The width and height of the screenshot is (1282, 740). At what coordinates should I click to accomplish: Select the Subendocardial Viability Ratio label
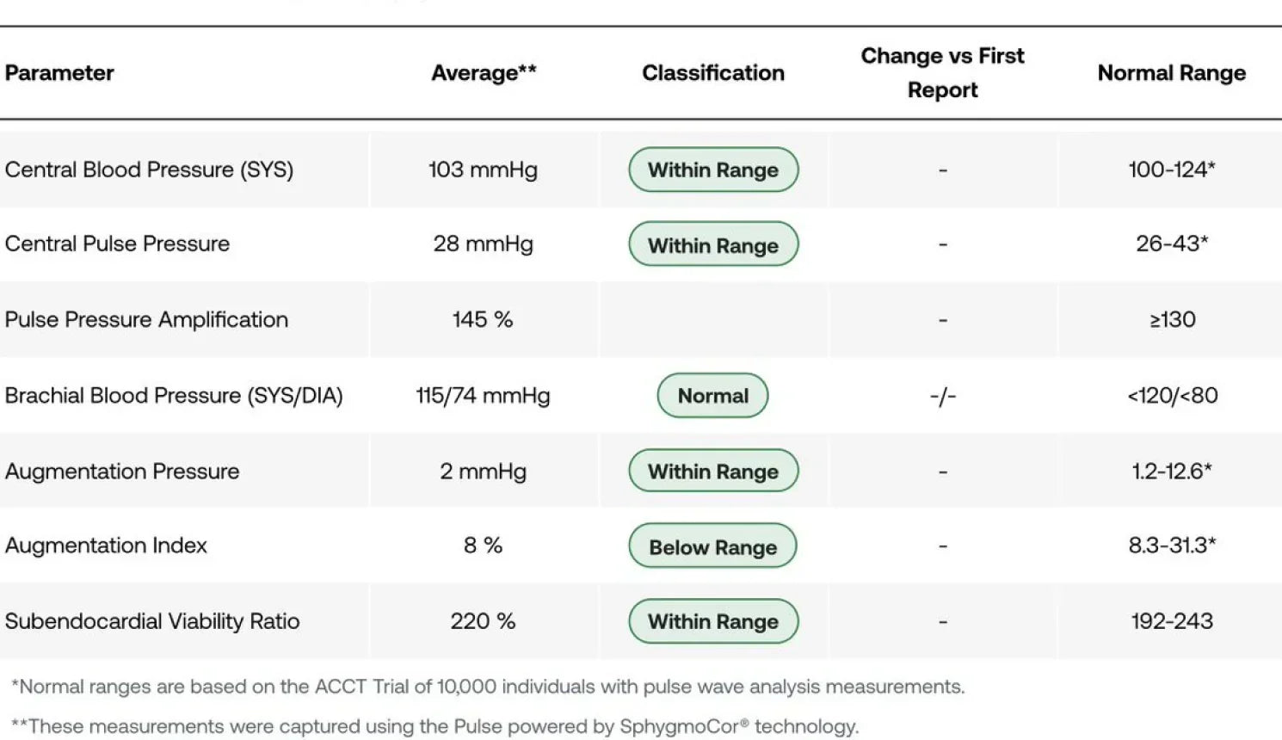[152, 621]
